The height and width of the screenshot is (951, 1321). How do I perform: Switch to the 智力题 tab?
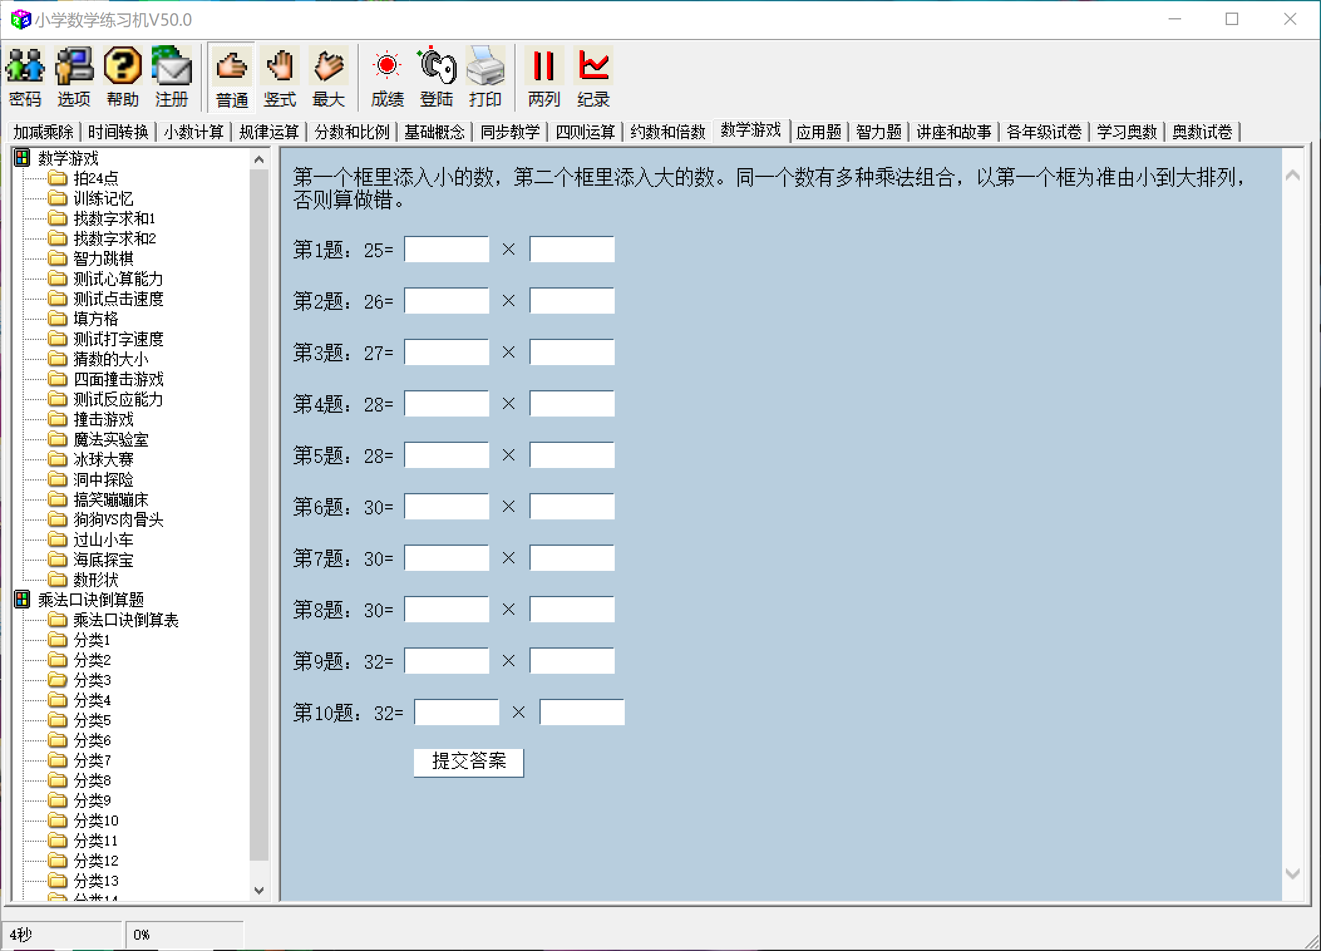click(x=879, y=132)
